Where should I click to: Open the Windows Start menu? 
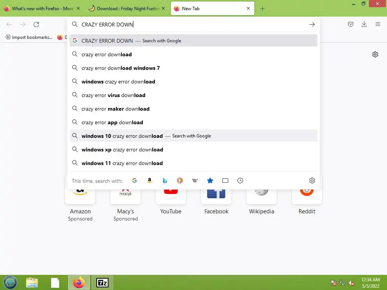(10, 282)
